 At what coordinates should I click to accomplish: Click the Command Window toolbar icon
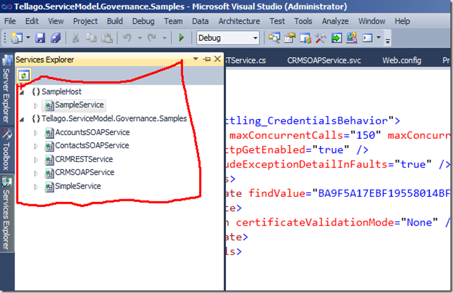pos(368,38)
